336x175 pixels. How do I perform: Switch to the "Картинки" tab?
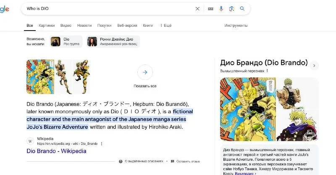47,26
